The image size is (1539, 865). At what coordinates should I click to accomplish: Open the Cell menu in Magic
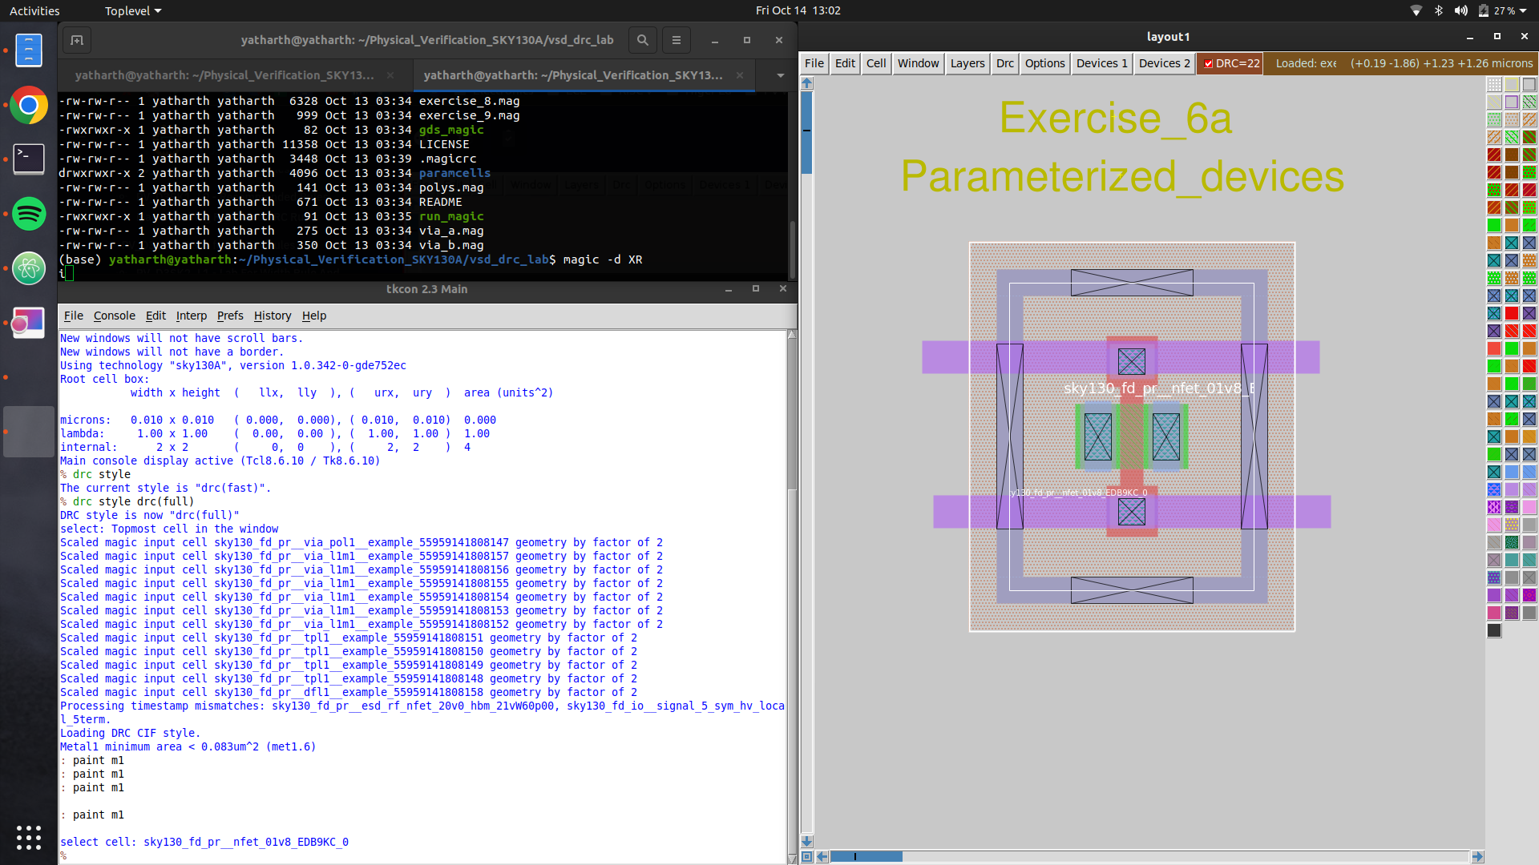pos(876,63)
